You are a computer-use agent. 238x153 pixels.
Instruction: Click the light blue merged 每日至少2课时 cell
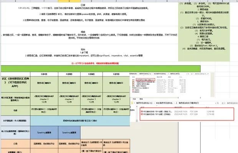[80, 121]
